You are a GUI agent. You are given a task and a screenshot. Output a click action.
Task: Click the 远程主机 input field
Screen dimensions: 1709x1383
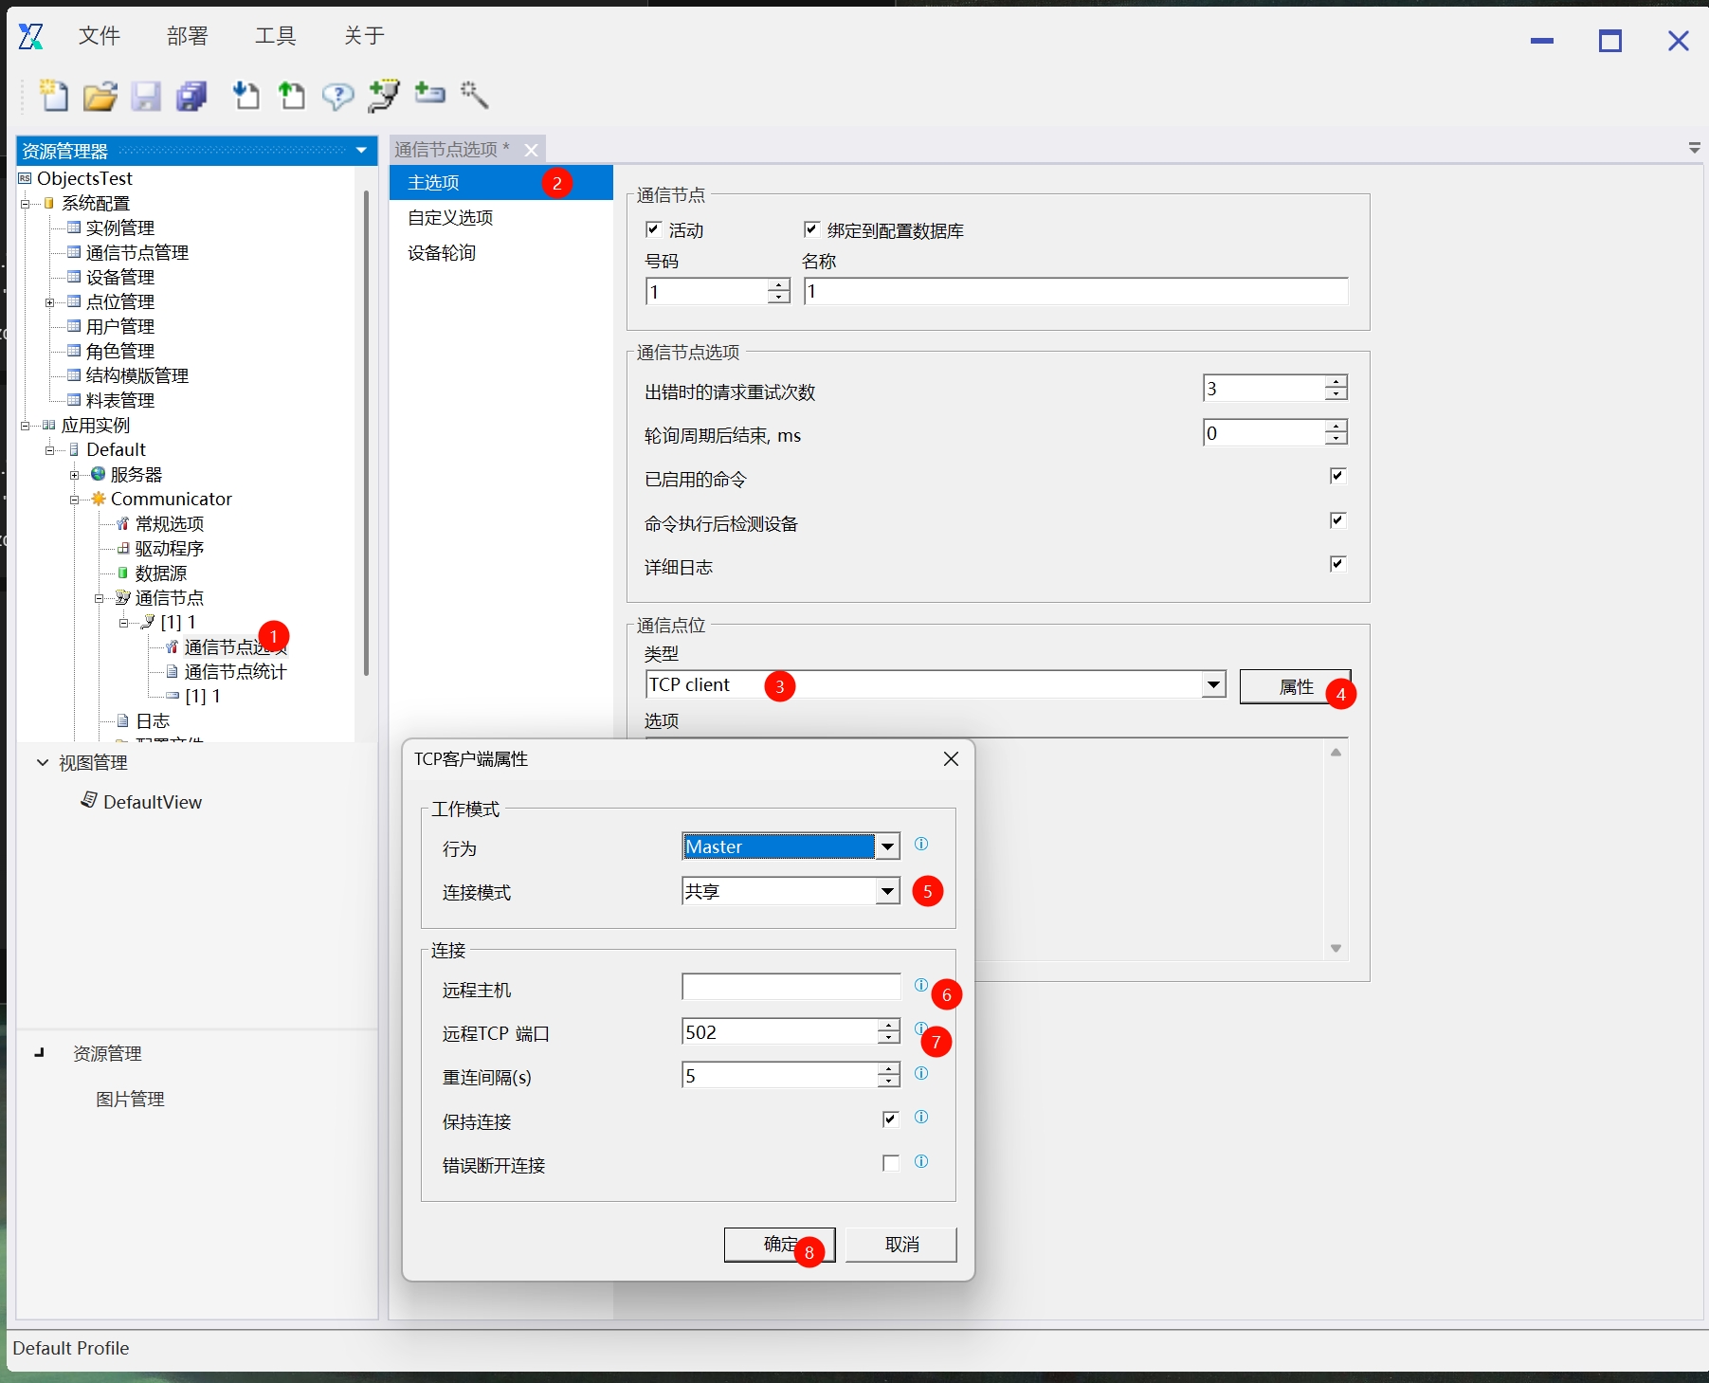pyautogui.click(x=791, y=988)
